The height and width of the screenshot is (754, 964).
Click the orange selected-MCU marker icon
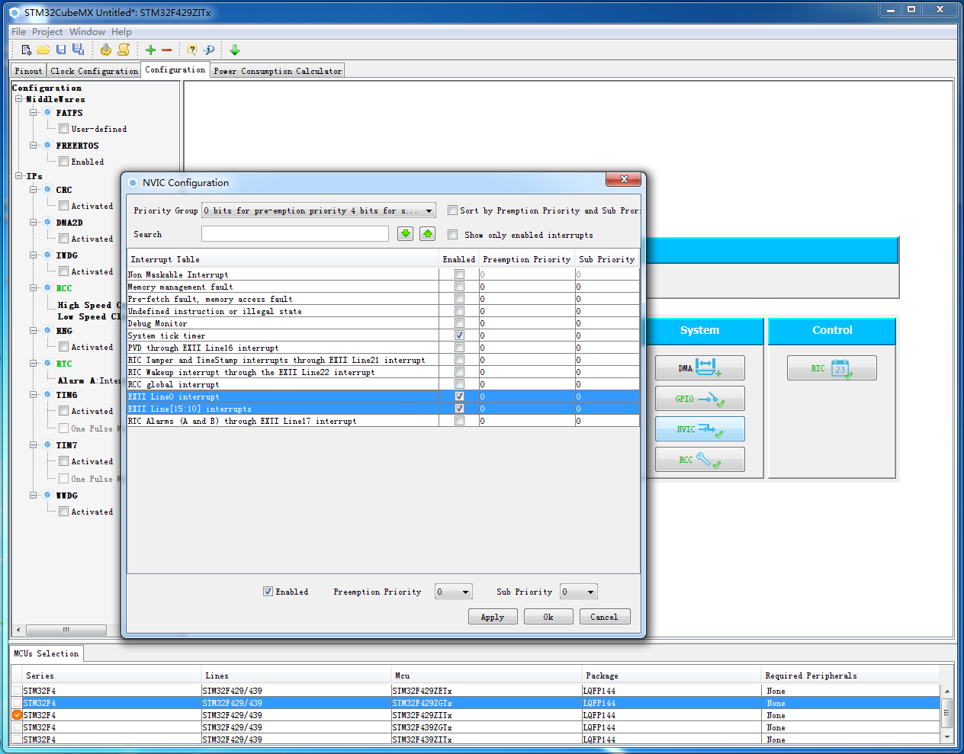click(x=17, y=715)
